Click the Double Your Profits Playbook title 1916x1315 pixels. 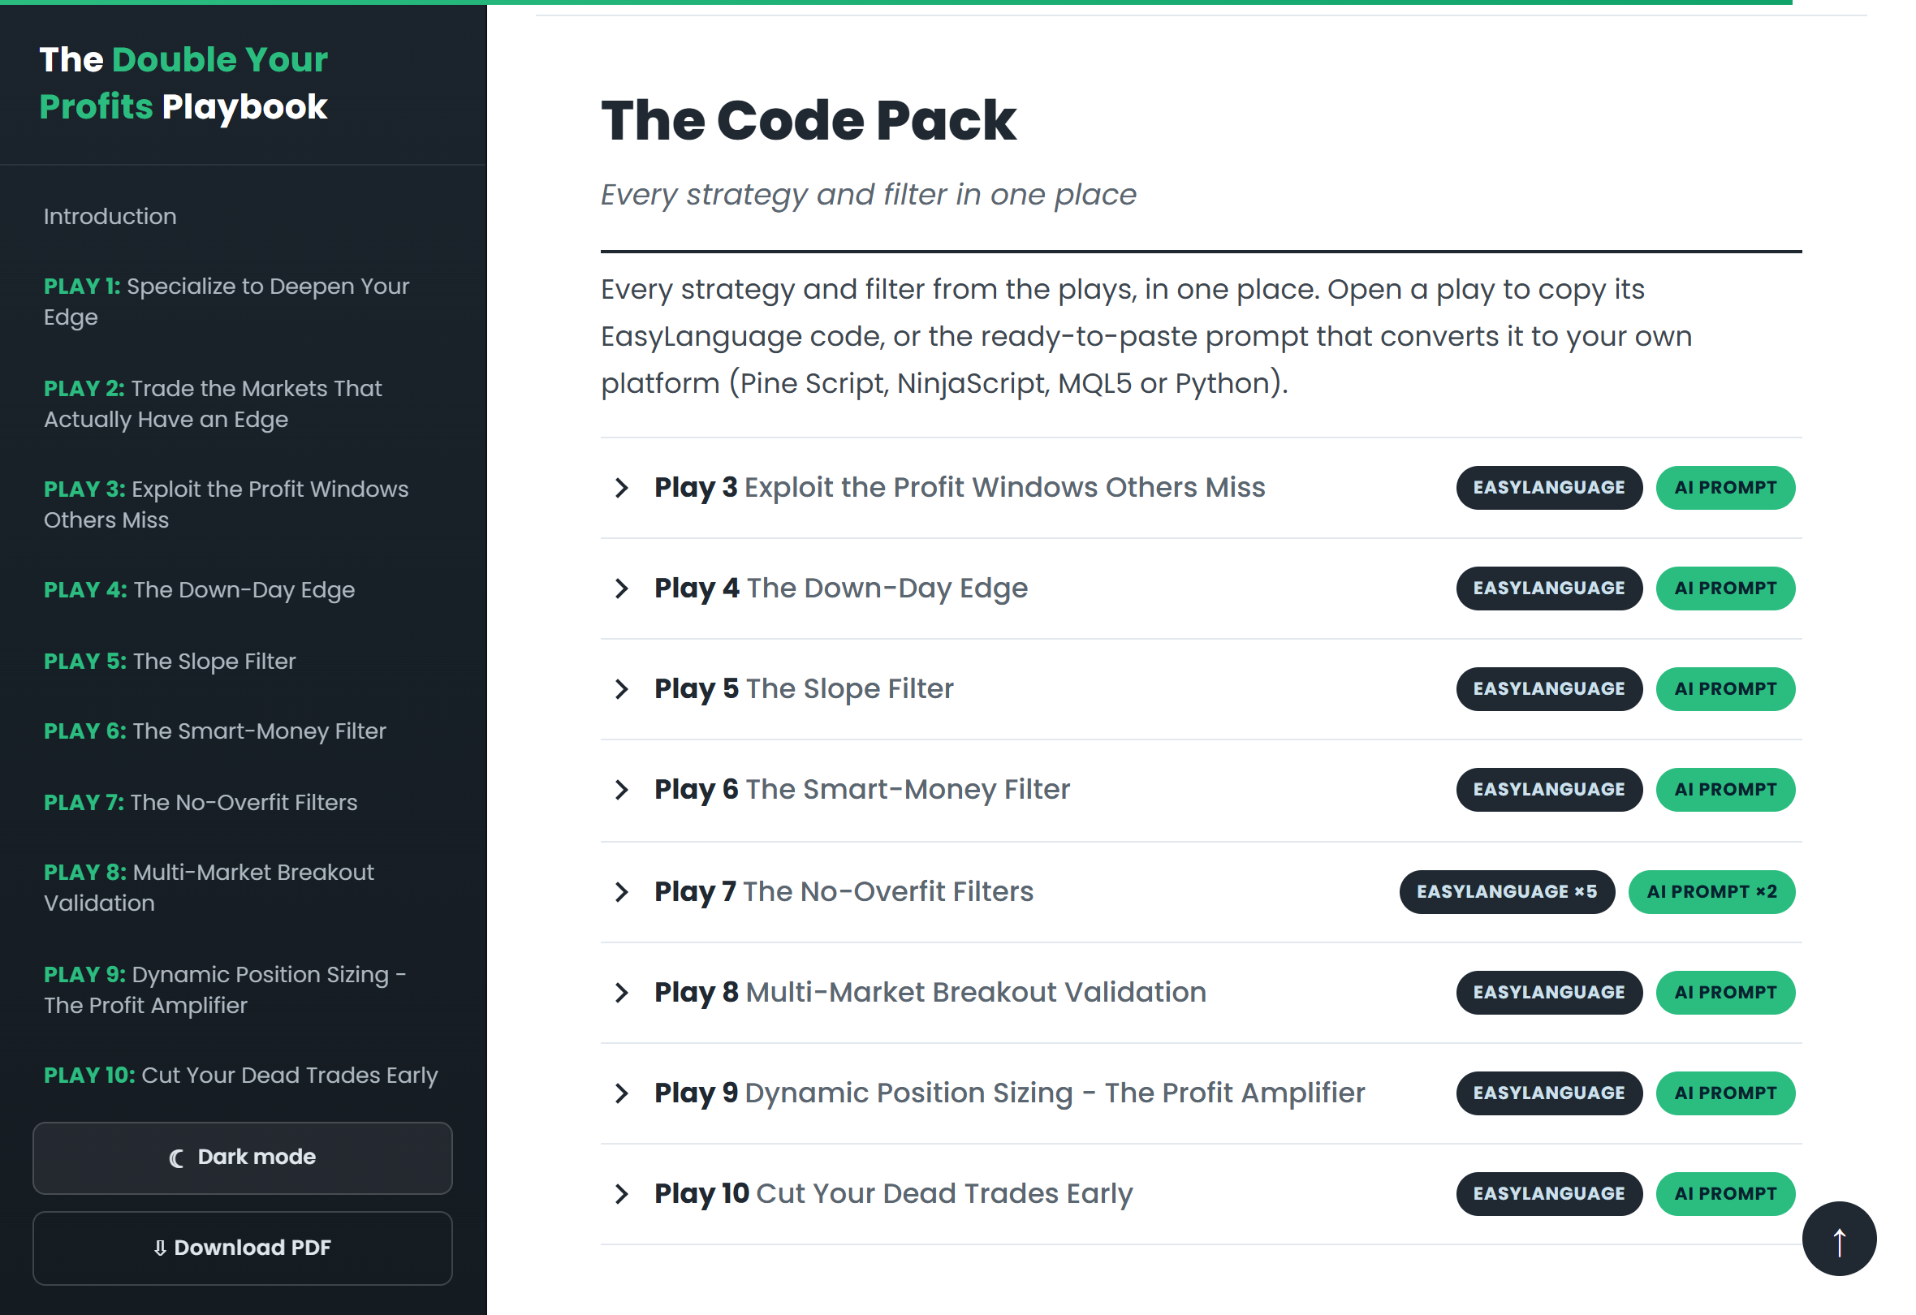tap(183, 83)
